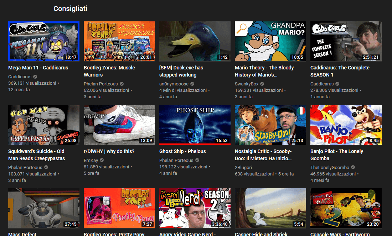Open Caddicarus channel under Complete Season 1
The height and width of the screenshot is (236, 392).
(322, 84)
